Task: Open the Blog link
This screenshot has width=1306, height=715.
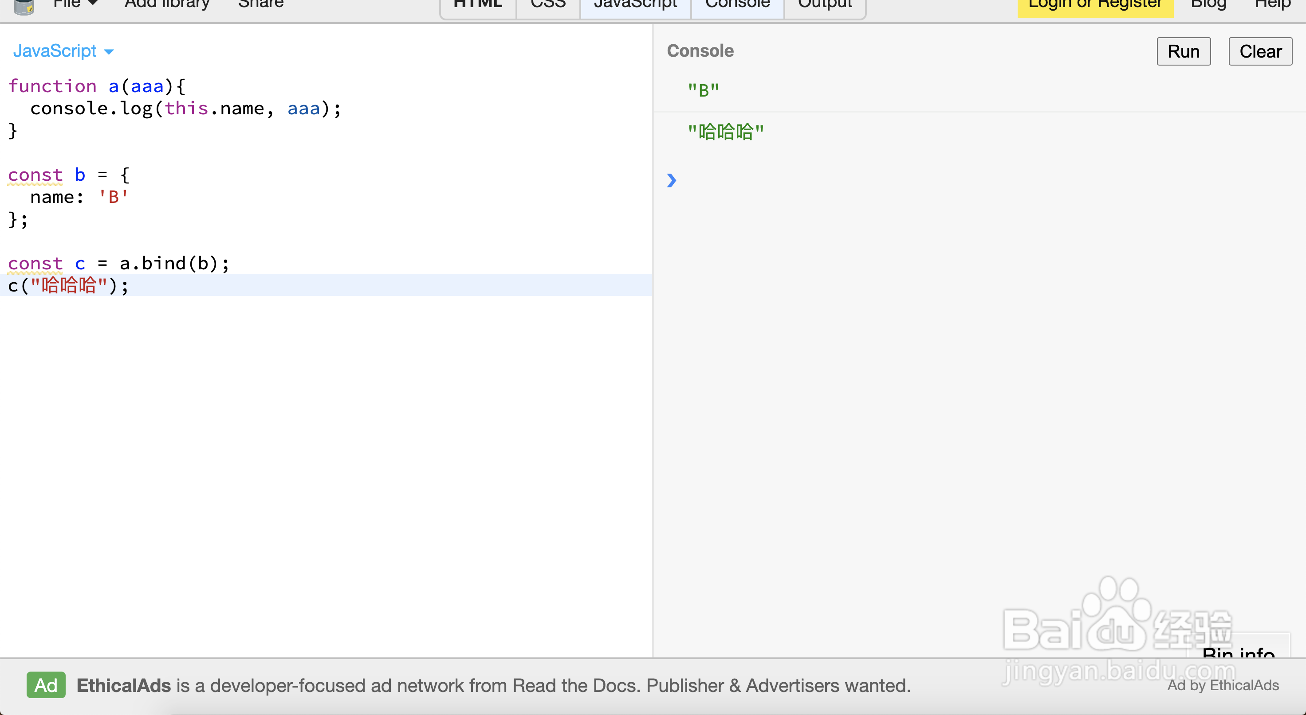Action: [x=1208, y=4]
